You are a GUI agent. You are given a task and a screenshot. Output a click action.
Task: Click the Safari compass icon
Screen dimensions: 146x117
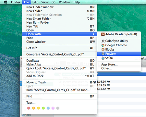tap(103, 58)
